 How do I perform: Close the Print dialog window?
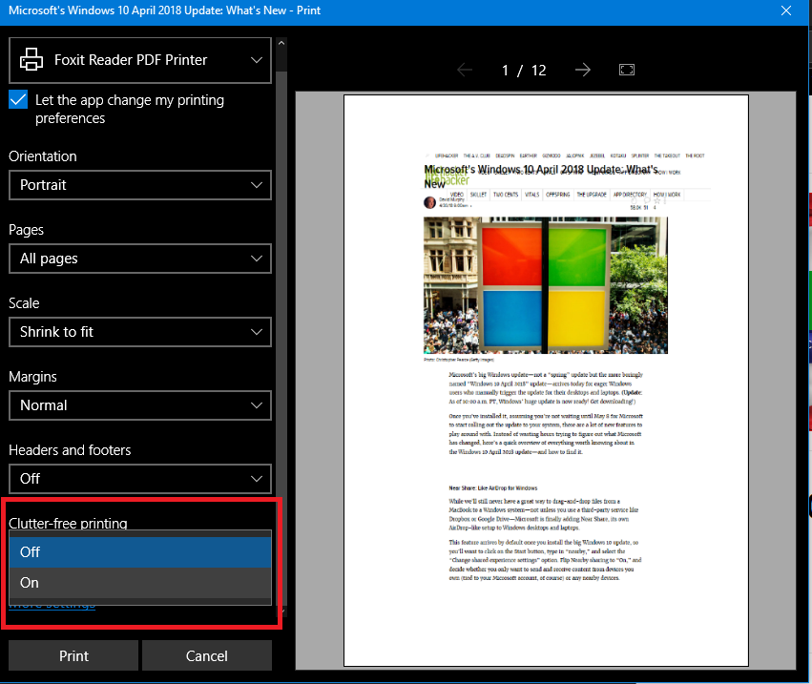[x=786, y=11]
